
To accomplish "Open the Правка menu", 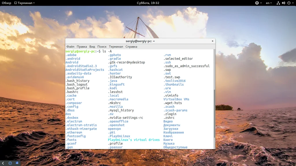I will [82, 47].
